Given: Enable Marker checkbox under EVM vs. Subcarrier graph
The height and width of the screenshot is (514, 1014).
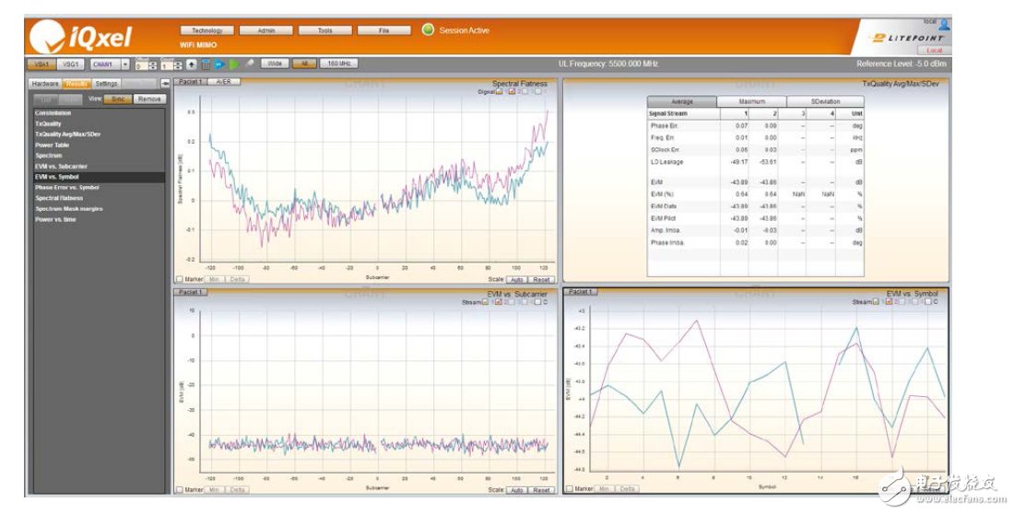Looking at the screenshot, I should (x=179, y=489).
